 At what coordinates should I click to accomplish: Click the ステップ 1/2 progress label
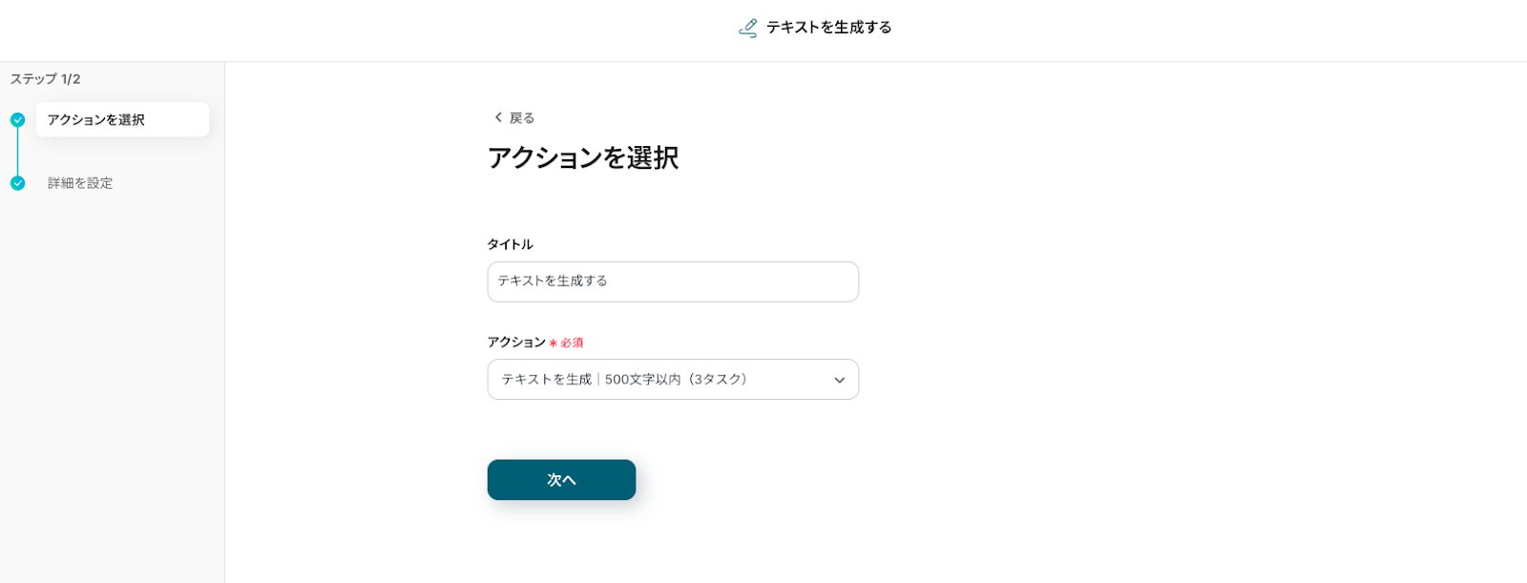pyautogui.click(x=46, y=79)
